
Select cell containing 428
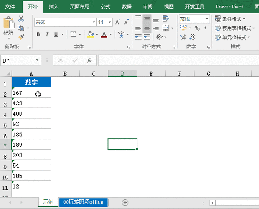pyautogui.click(x=31, y=103)
